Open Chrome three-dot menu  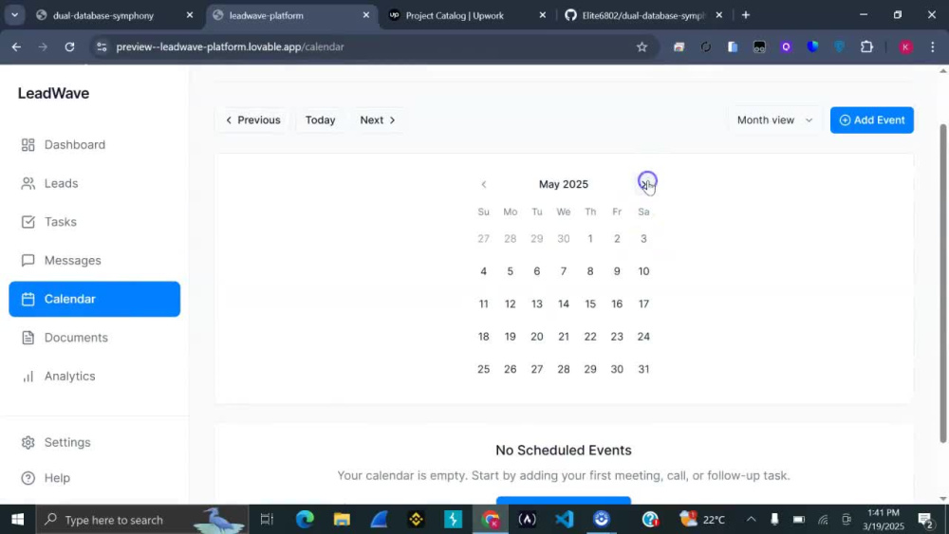coord(932,47)
